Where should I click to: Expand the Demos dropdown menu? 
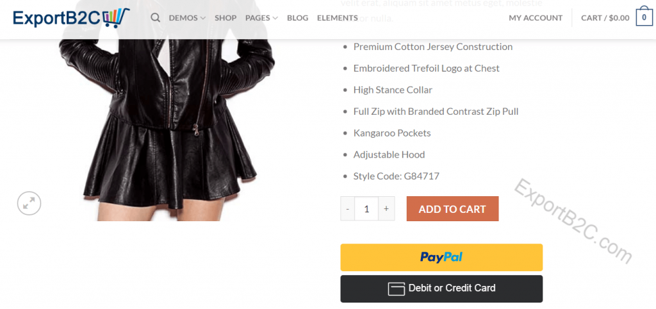point(187,18)
